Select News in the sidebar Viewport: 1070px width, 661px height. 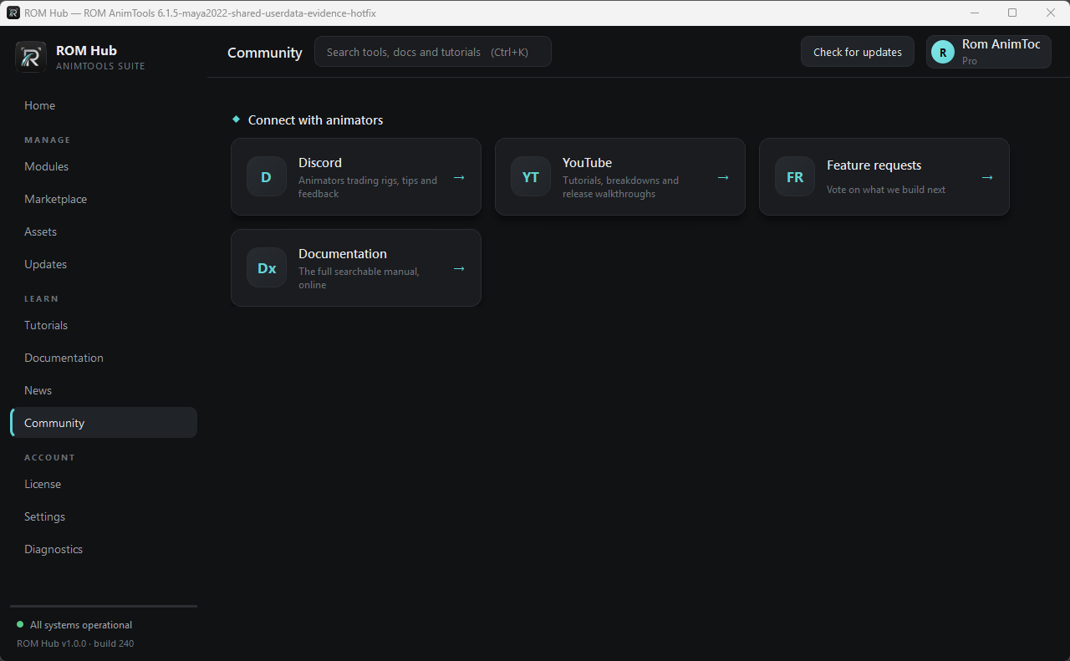click(x=104, y=390)
